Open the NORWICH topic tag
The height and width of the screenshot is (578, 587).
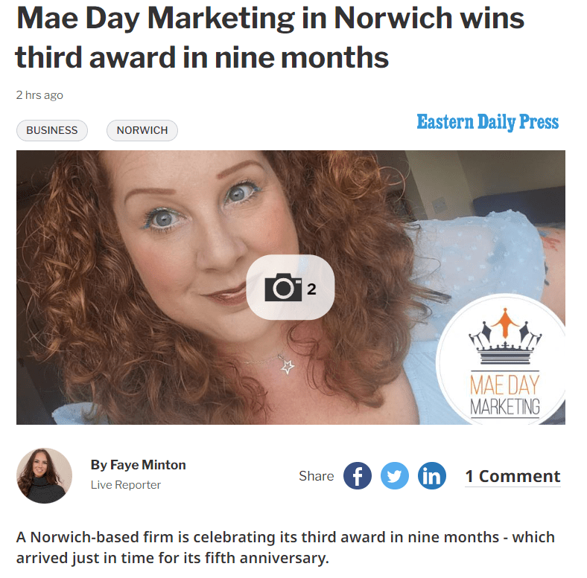coord(142,130)
